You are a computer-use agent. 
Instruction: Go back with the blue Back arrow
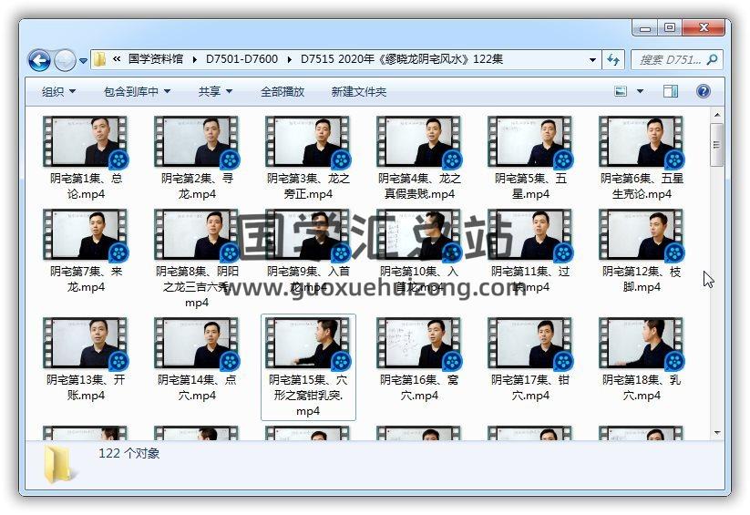click(x=39, y=60)
